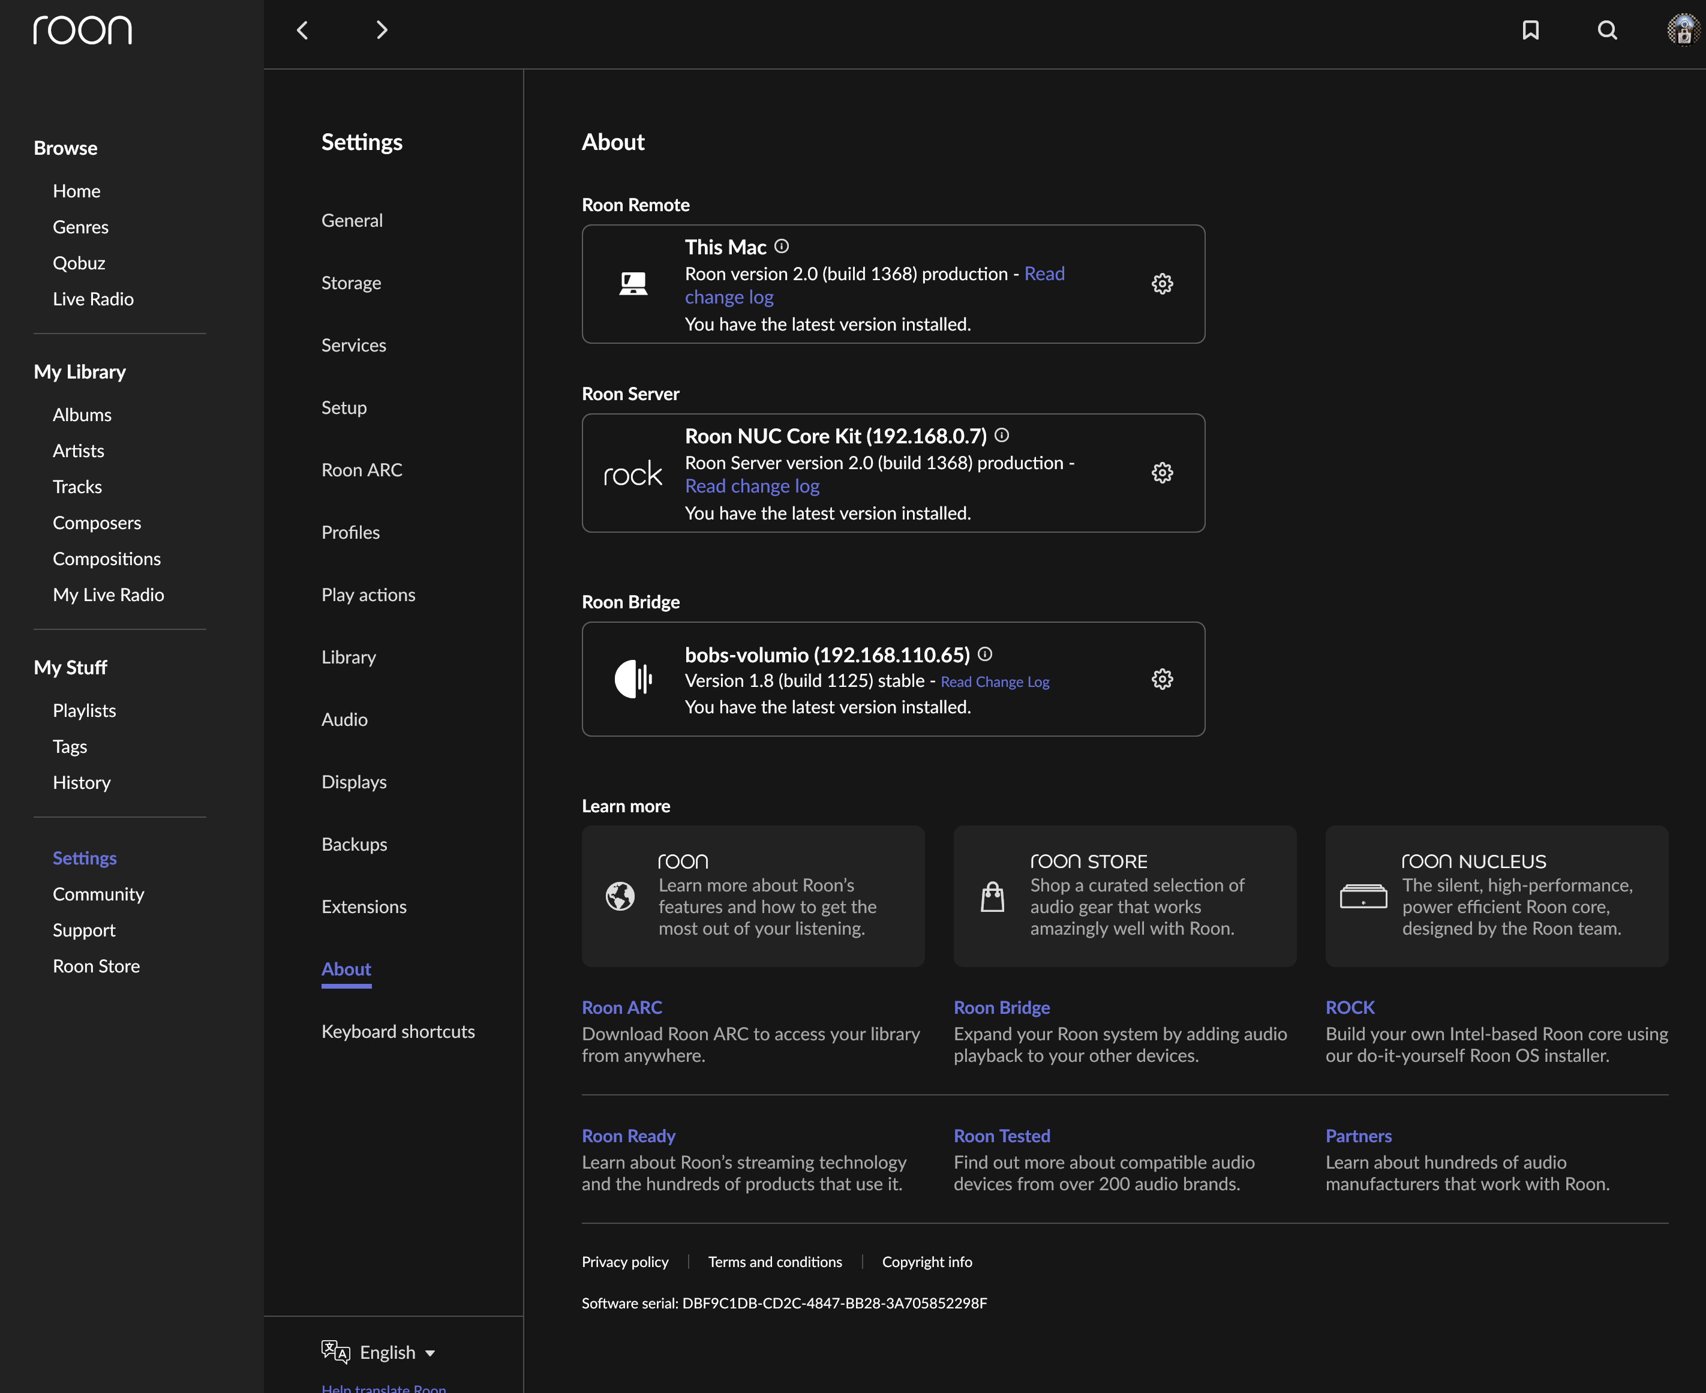Open Setup settings tab
Image resolution: width=1706 pixels, height=1393 pixels.
pos(344,407)
